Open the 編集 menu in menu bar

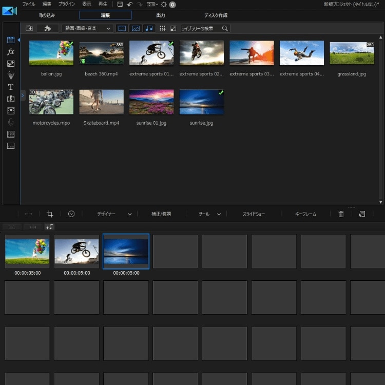click(x=47, y=4)
